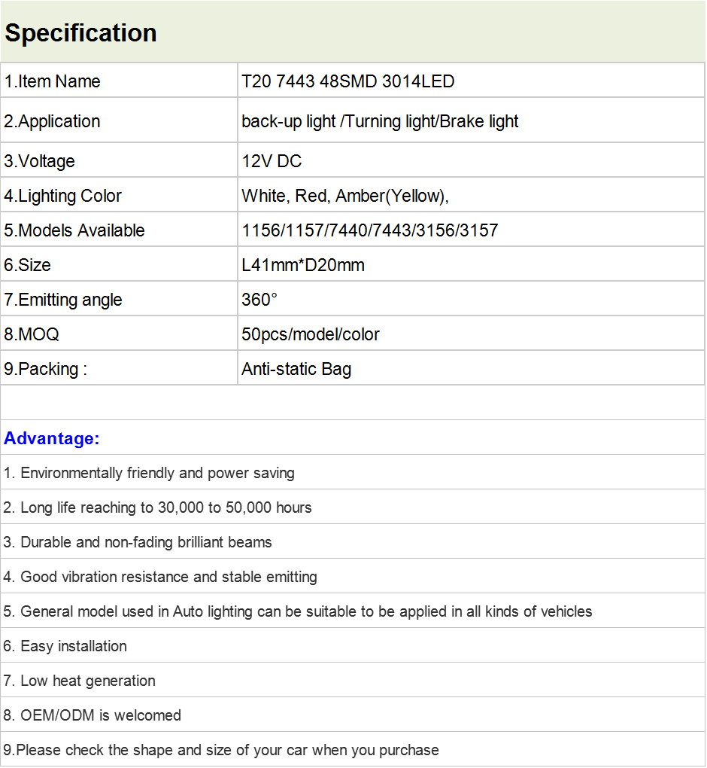The image size is (707, 768).
Task: Select the Application row label
Action: pyautogui.click(x=119, y=120)
